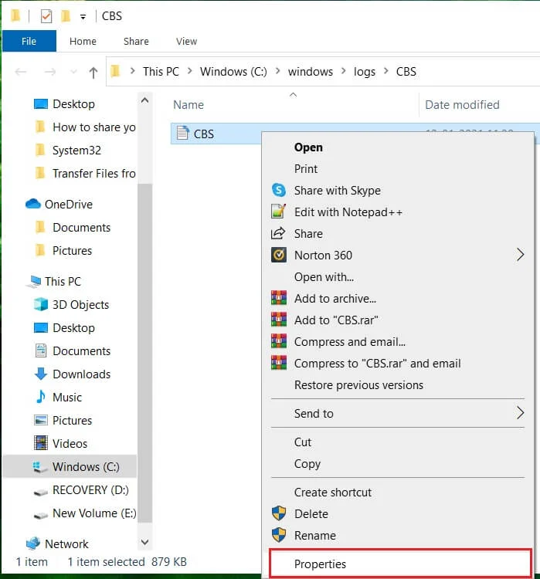Go up one folder level with up arrow
Image resolution: width=540 pixels, height=579 pixels.
(93, 72)
